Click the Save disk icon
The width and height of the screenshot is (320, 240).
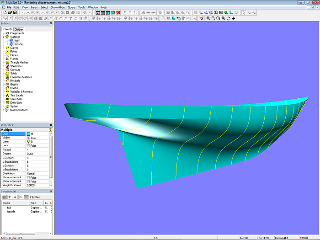(15, 12)
